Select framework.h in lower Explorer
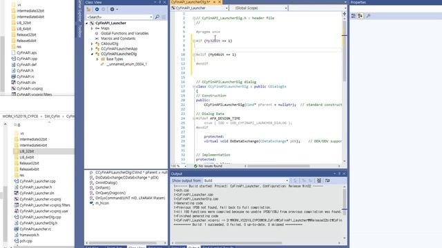The image size is (442, 248). click(x=29, y=235)
